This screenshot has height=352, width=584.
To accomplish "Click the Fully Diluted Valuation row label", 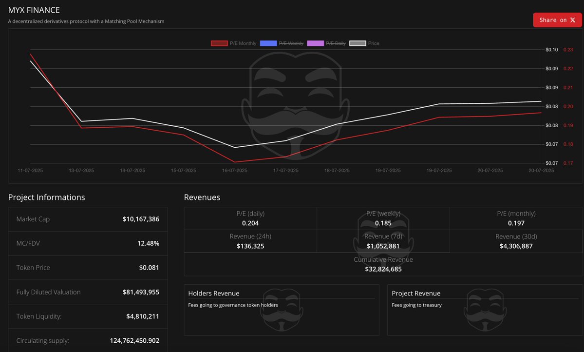I will point(48,293).
